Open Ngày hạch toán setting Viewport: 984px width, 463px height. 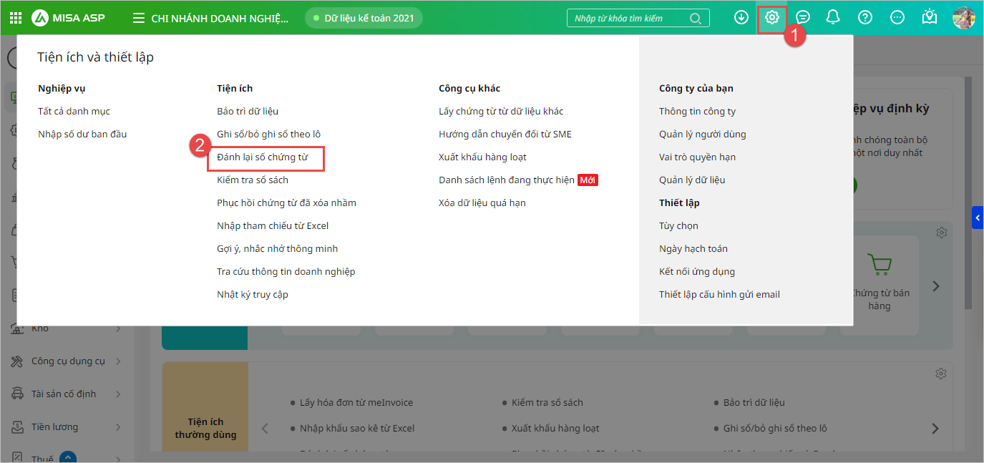click(x=693, y=249)
